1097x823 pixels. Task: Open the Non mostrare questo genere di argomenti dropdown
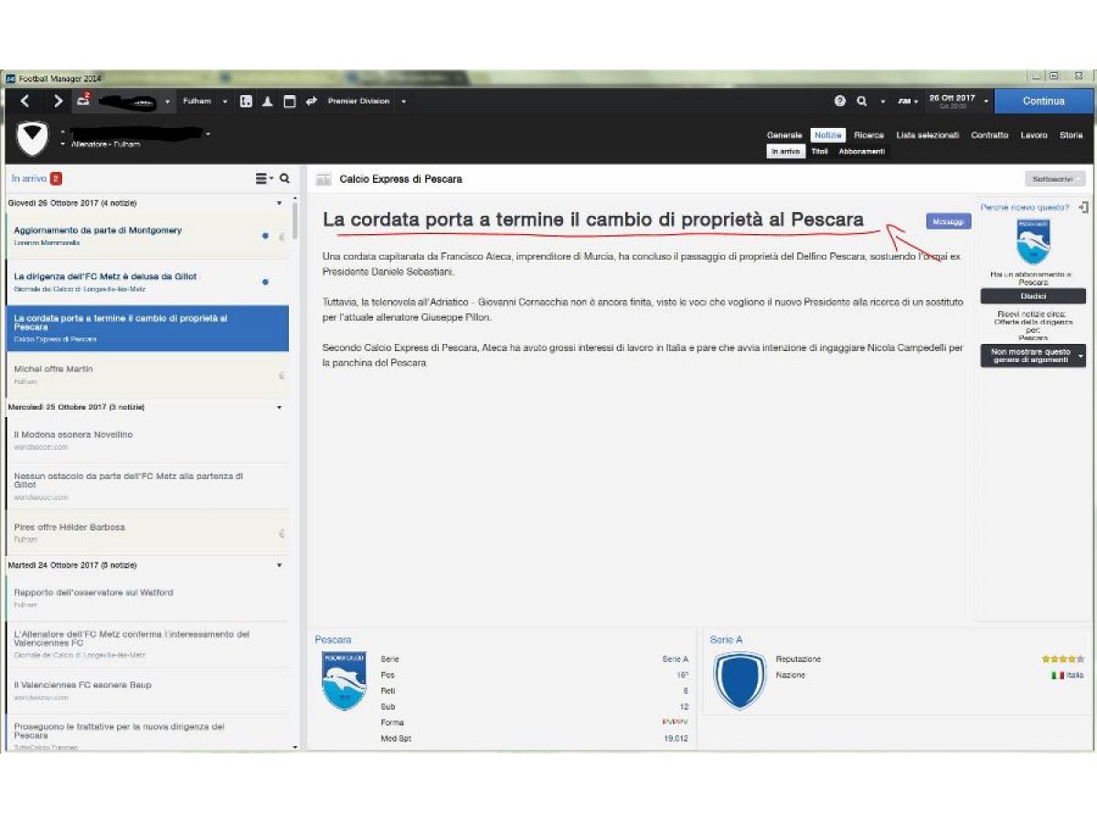(x=1033, y=356)
